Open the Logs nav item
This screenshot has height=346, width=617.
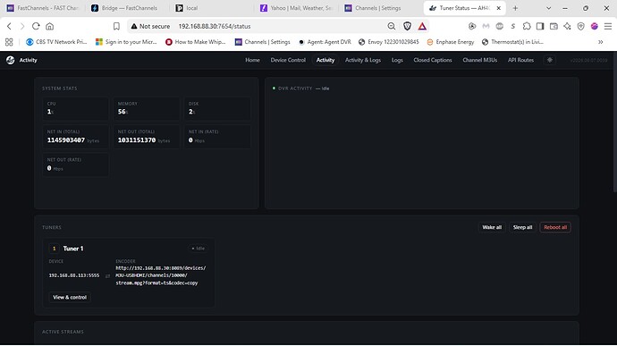[x=397, y=60]
